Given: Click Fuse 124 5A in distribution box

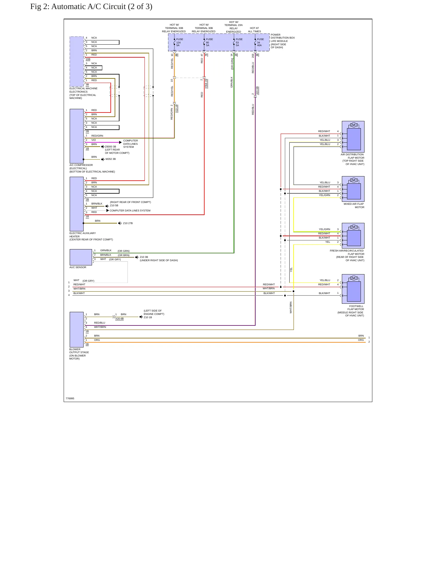Looking at the screenshot, I should click(x=178, y=42).
